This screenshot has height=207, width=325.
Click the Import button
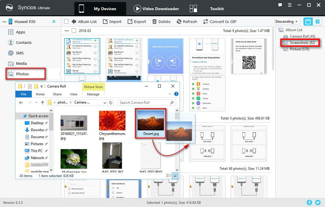[112, 22]
